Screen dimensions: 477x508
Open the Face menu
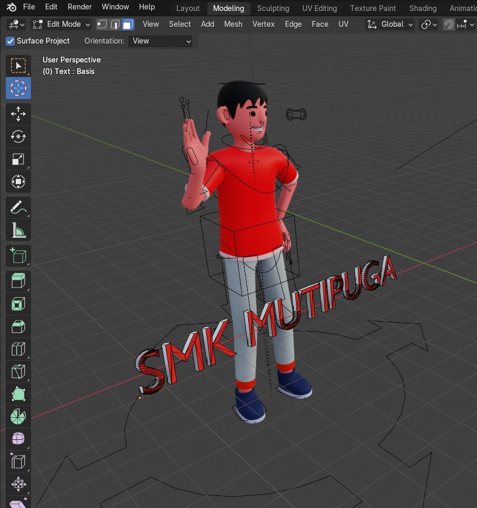[x=320, y=24]
